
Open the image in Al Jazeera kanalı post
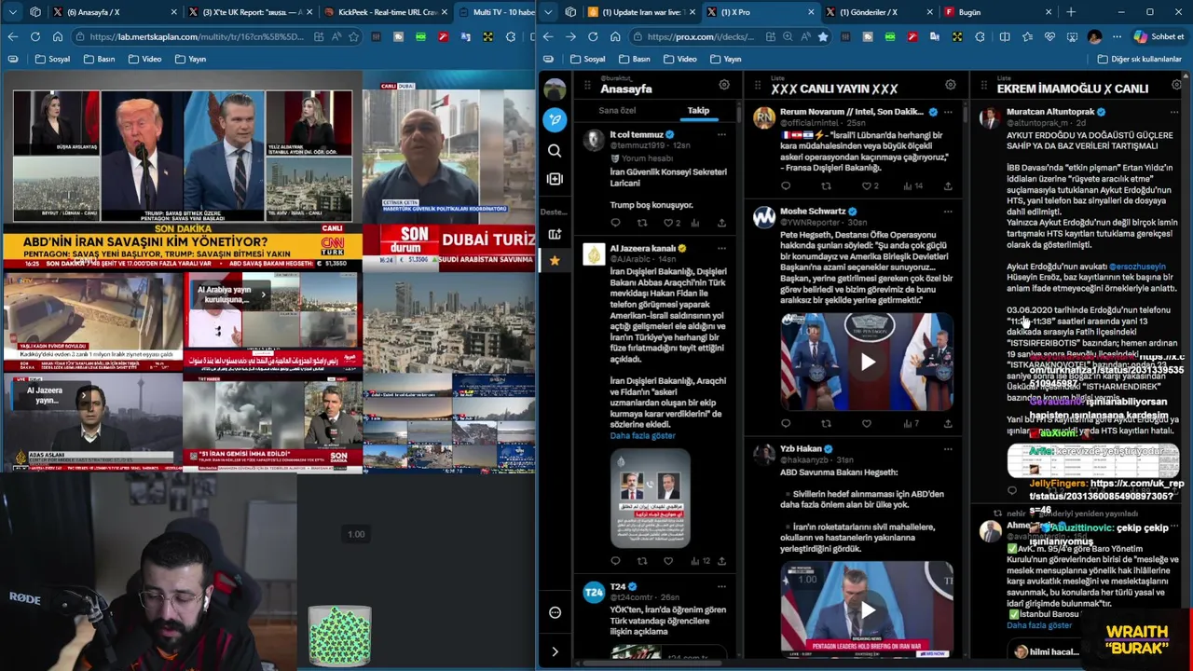tap(650, 498)
